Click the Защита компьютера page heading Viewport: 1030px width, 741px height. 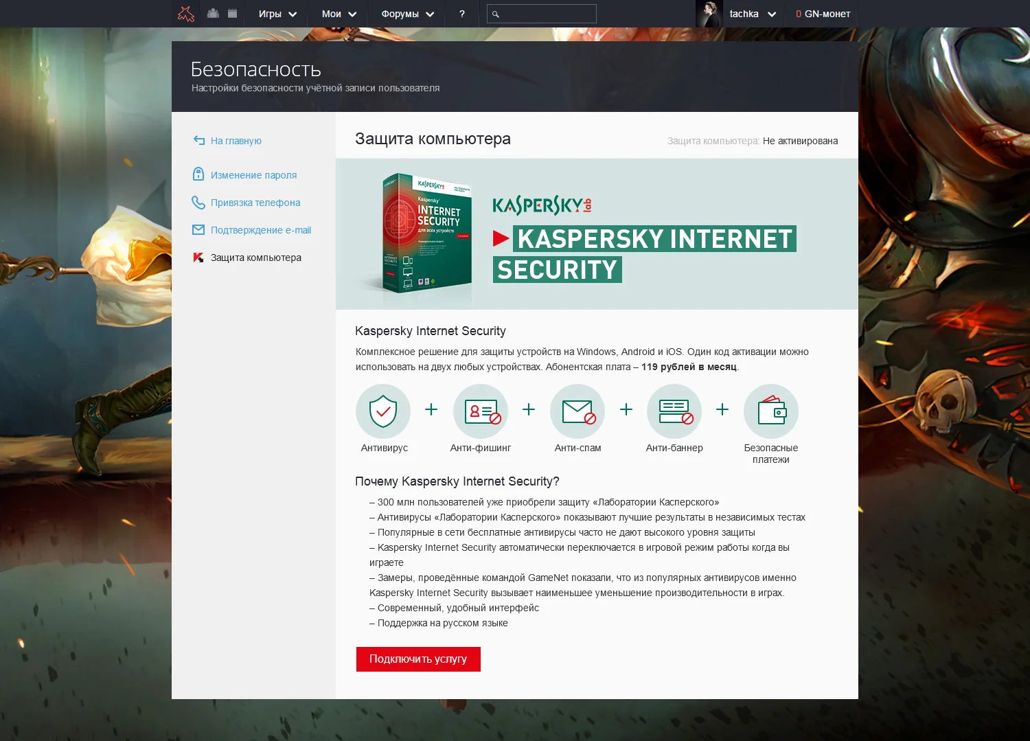click(433, 139)
